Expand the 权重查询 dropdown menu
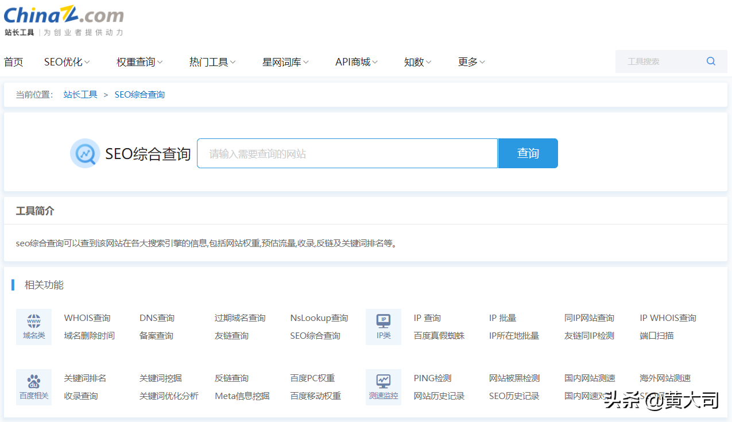Image resolution: width=732 pixels, height=422 pixels. click(x=140, y=62)
